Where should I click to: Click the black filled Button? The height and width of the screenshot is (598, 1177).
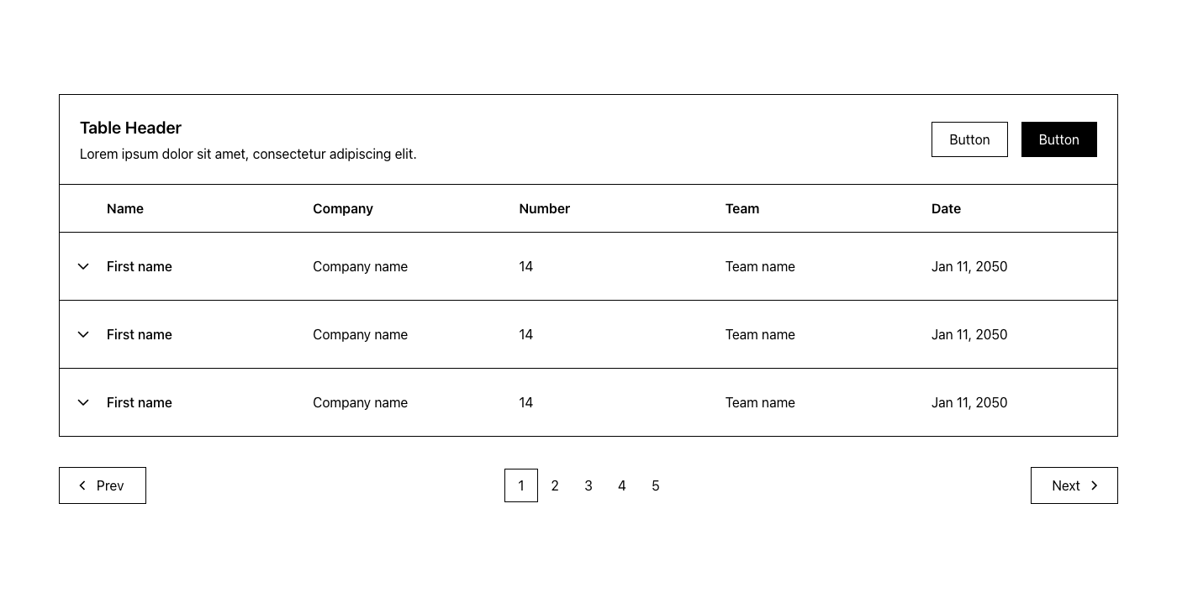[x=1059, y=139]
